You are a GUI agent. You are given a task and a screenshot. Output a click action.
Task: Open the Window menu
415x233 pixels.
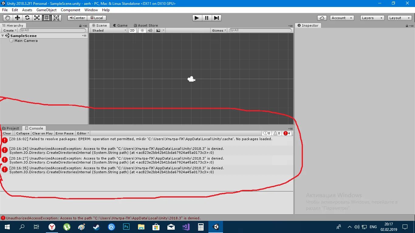coord(91,10)
